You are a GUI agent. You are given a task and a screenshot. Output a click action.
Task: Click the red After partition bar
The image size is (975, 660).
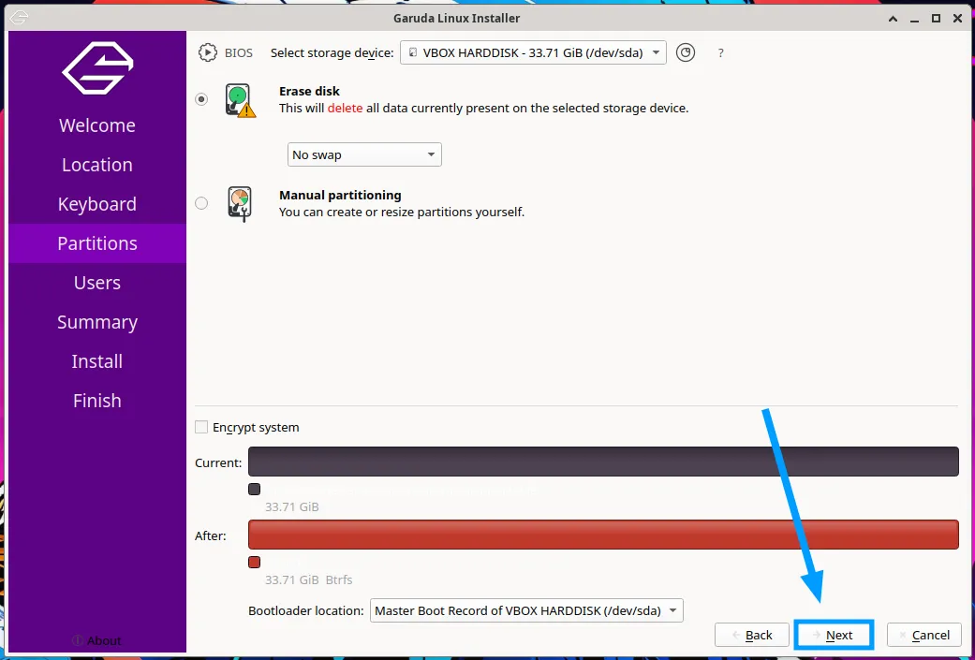pos(603,535)
